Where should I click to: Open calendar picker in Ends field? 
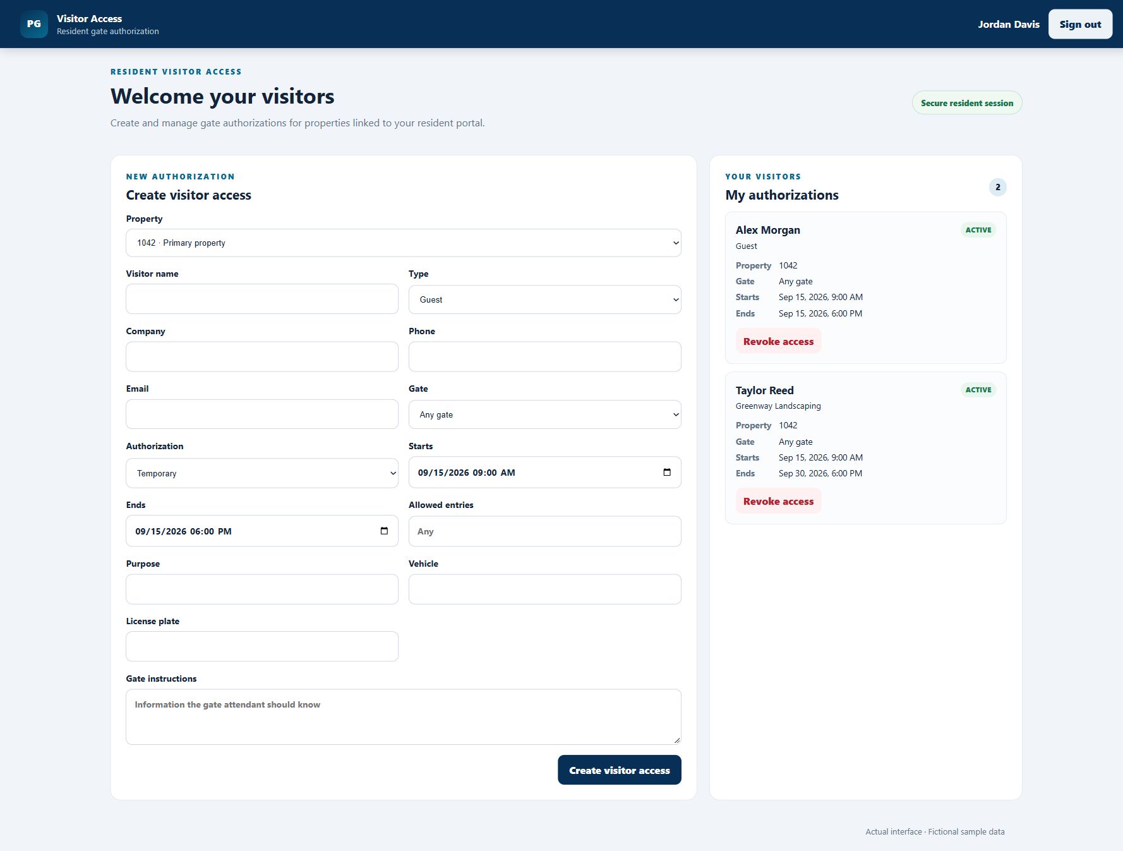(x=384, y=531)
